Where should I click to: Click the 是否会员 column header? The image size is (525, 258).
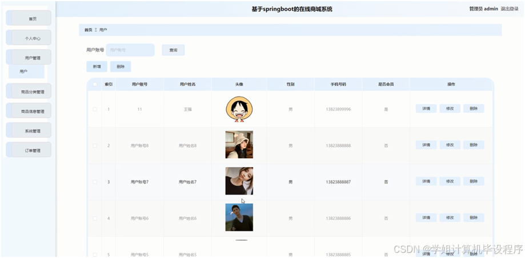click(386, 84)
